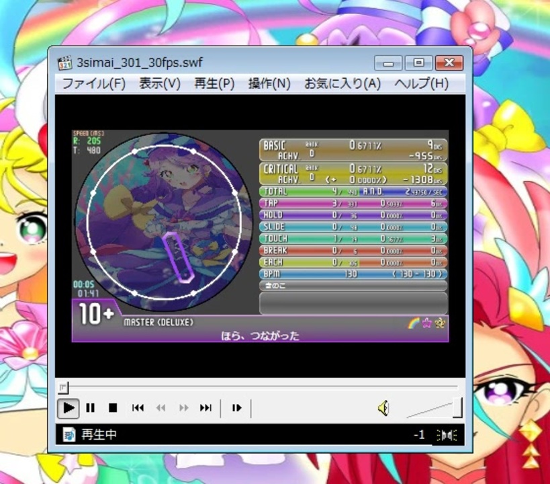Viewport: 550px width, 484px height.
Task: Click the purple hold note in the circle
Action: click(x=178, y=257)
